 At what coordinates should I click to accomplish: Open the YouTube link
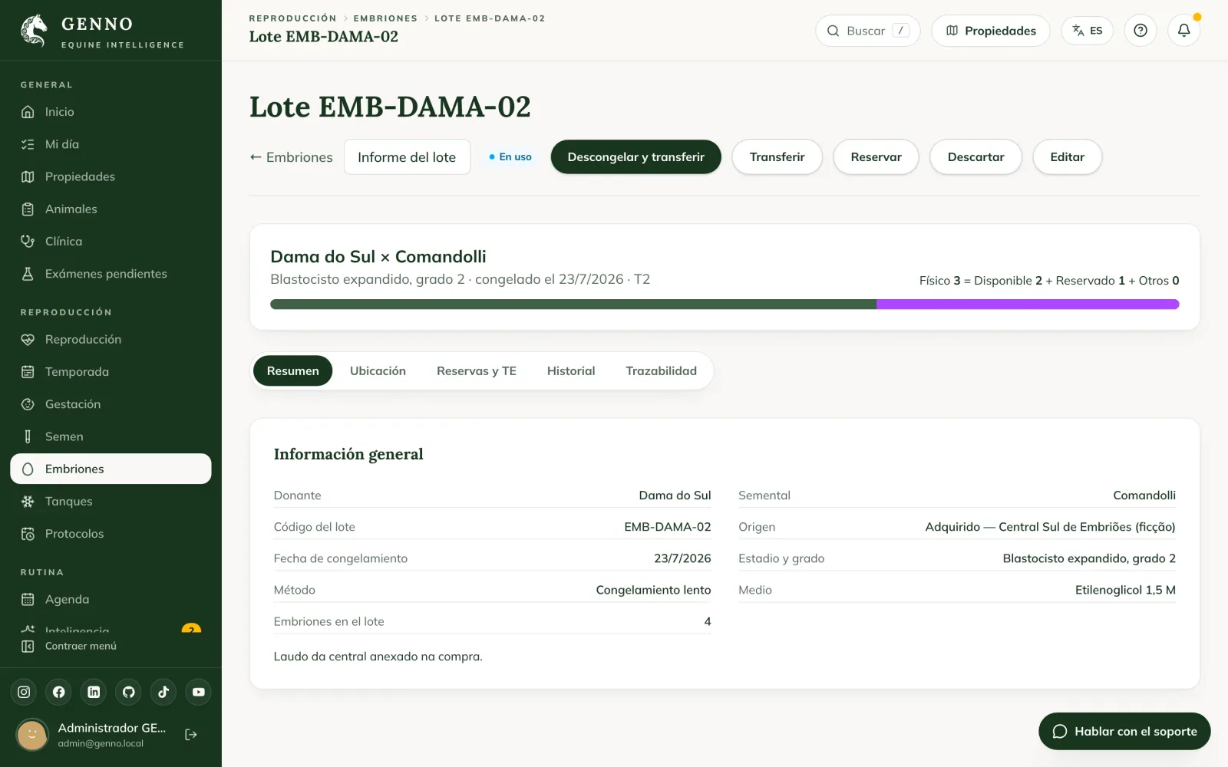coord(199,692)
